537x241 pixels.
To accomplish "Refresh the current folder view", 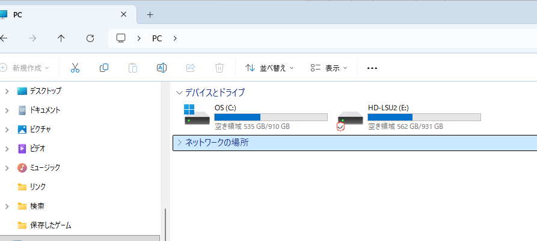I will click(90, 38).
